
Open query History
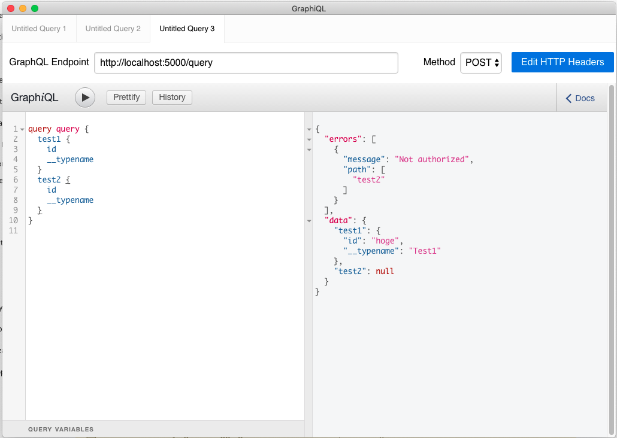[x=172, y=97]
